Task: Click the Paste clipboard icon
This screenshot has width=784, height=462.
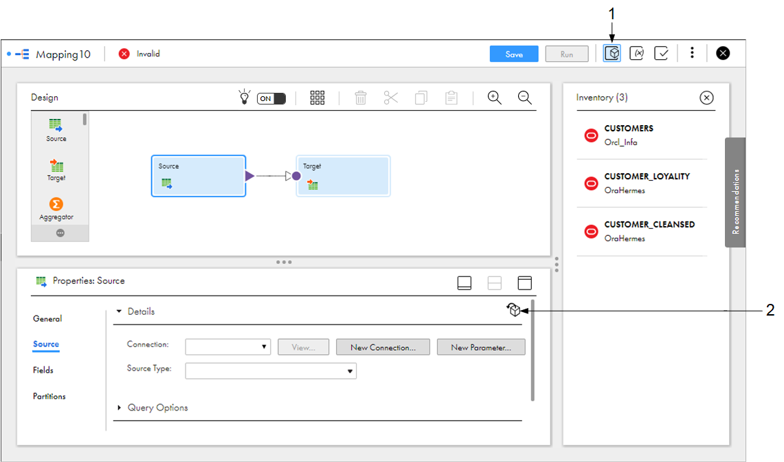Action: click(x=451, y=98)
